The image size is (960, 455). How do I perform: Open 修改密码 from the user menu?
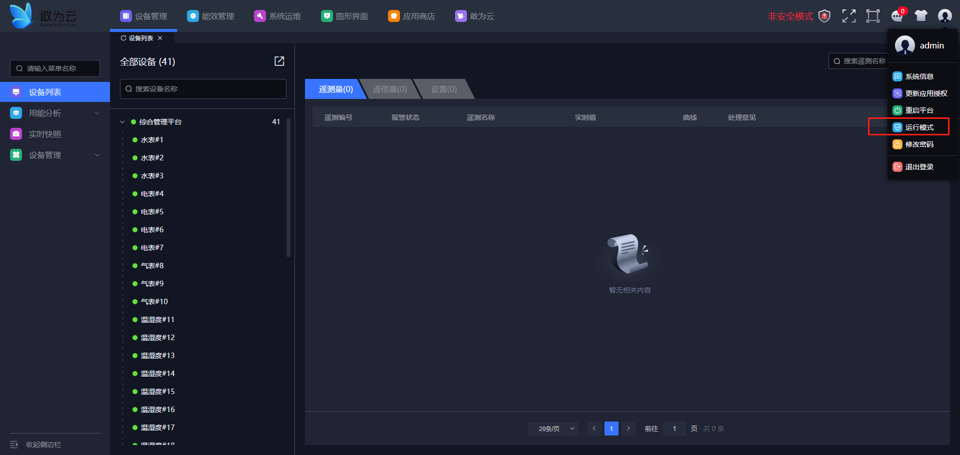coord(918,144)
